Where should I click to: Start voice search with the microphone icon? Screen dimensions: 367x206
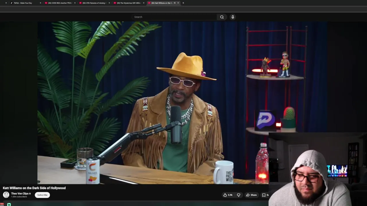(x=233, y=17)
